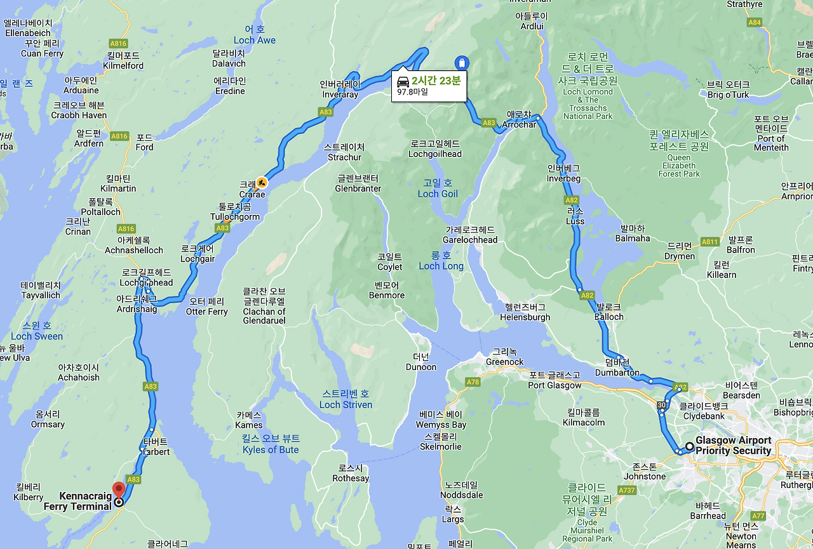Click the orange roadworks icon near Crarae
The width and height of the screenshot is (813, 549).
(262, 182)
